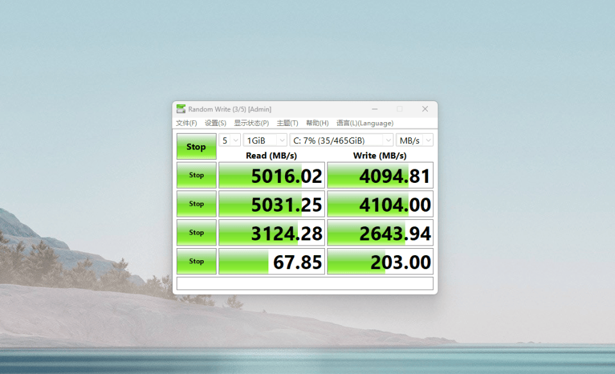Open the MB/s unit dropdown
Image resolution: width=615 pixels, height=374 pixels.
click(x=414, y=141)
